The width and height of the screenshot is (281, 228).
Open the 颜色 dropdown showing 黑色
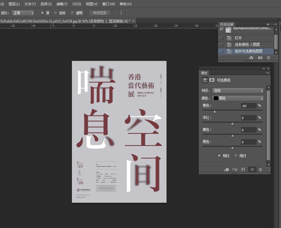coord(238,98)
